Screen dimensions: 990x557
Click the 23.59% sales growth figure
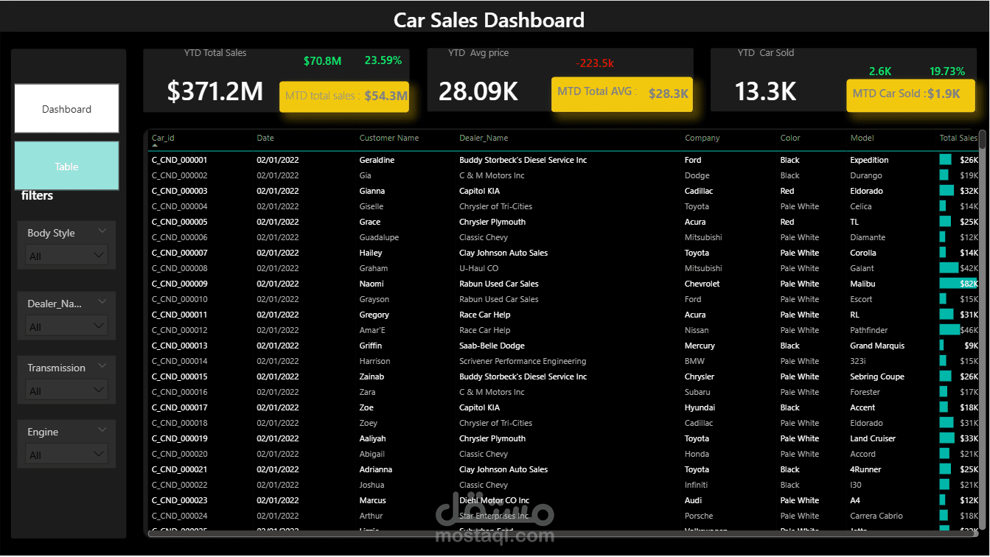(x=383, y=60)
